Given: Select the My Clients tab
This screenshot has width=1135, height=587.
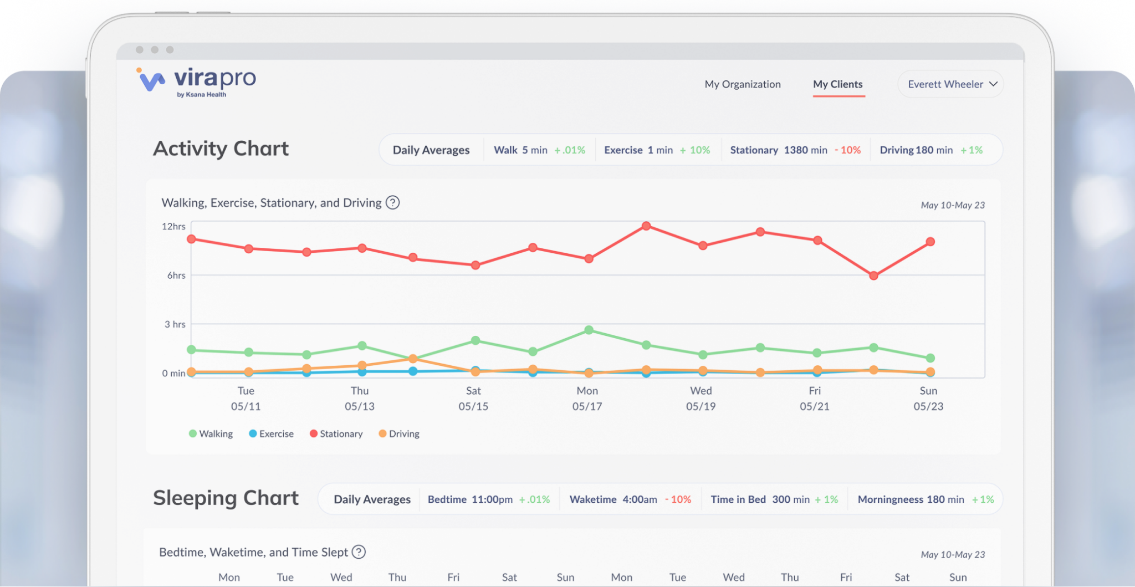Looking at the screenshot, I should pos(837,84).
